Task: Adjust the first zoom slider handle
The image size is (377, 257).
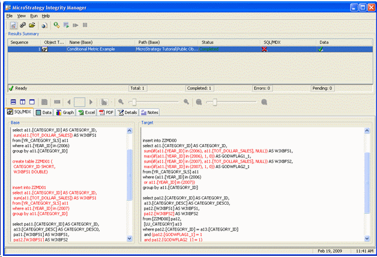Action: tap(134, 102)
